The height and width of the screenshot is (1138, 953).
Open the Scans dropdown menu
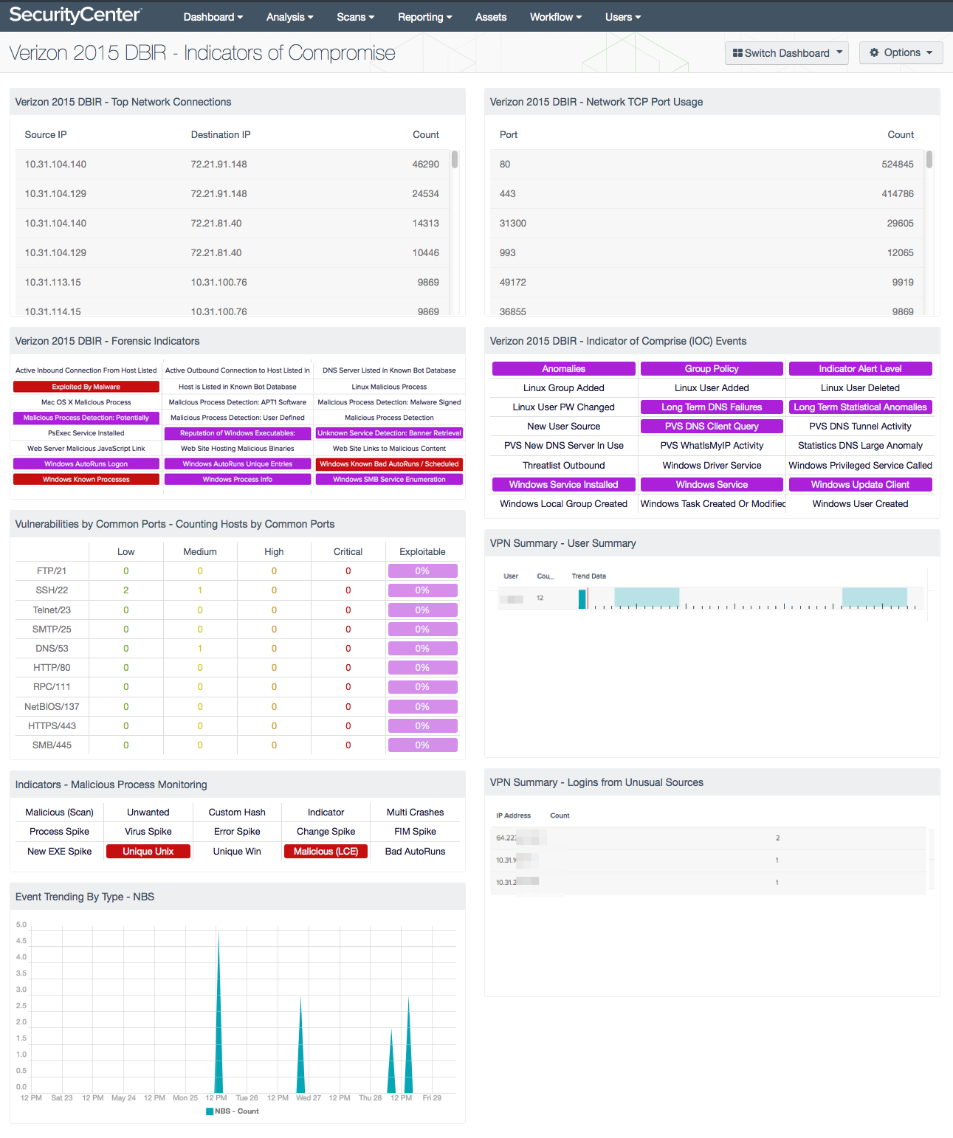(355, 17)
